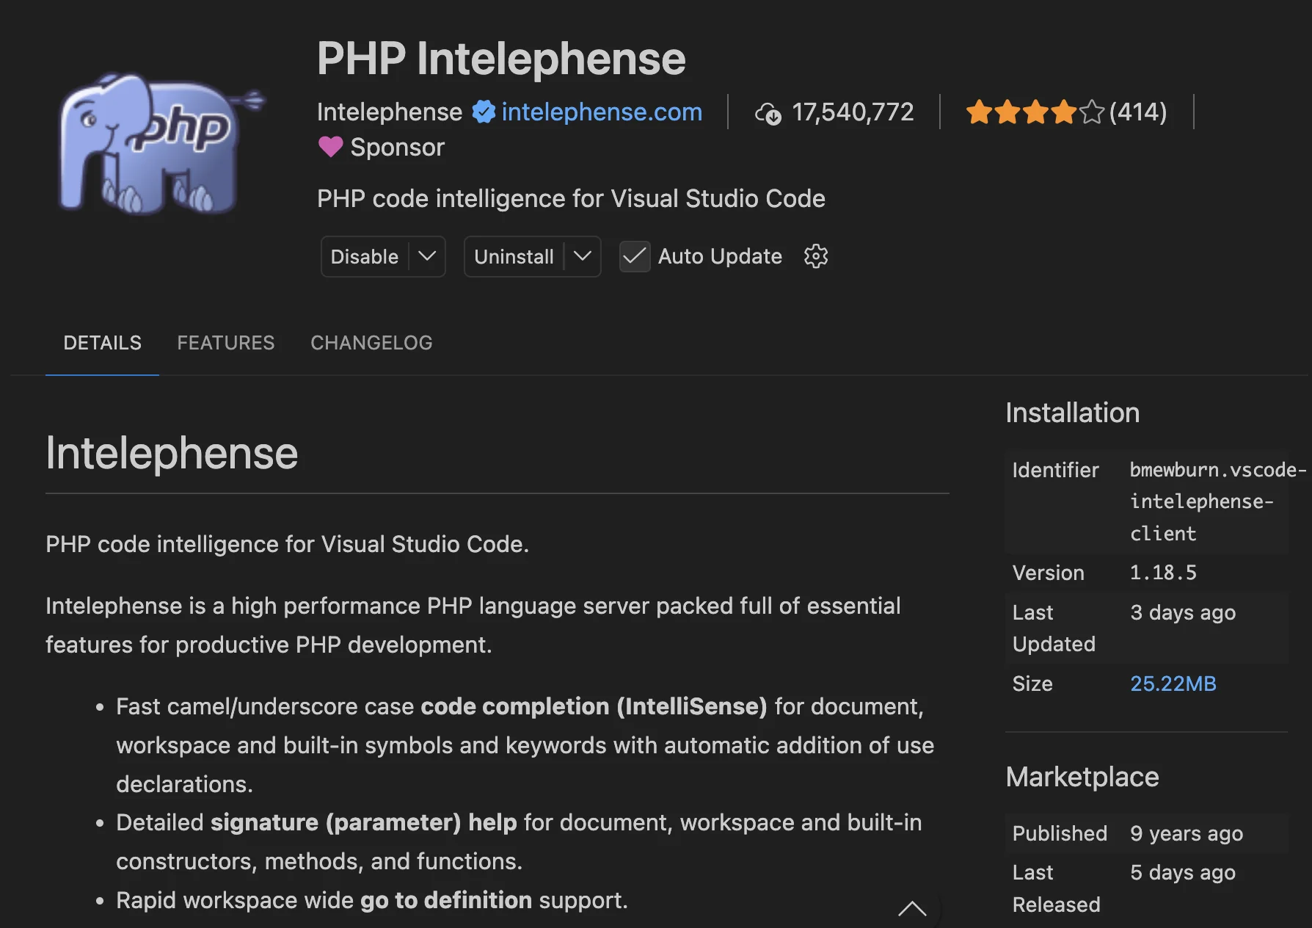Click the pink Sponsor heart icon
The image size is (1312, 928).
click(331, 147)
